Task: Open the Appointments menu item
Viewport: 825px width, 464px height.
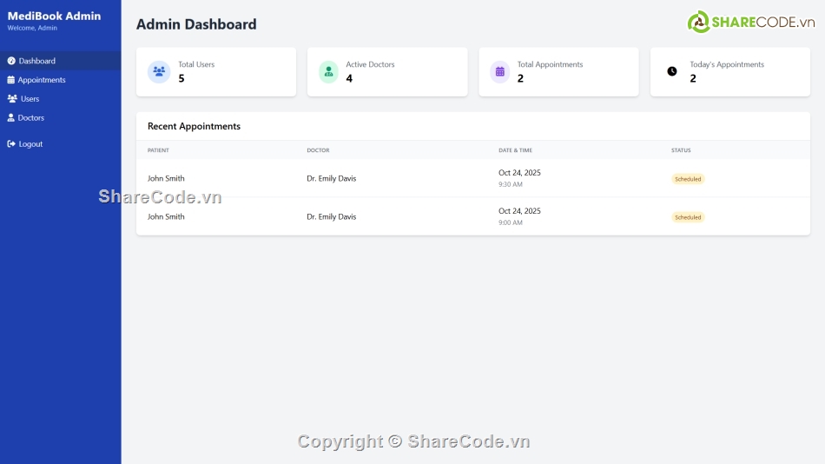Action: click(x=42, y=80)
